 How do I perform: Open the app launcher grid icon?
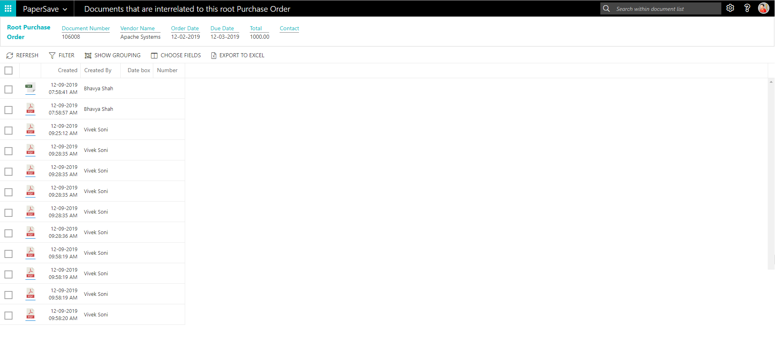pyautogui.click(x=8, y=8)
